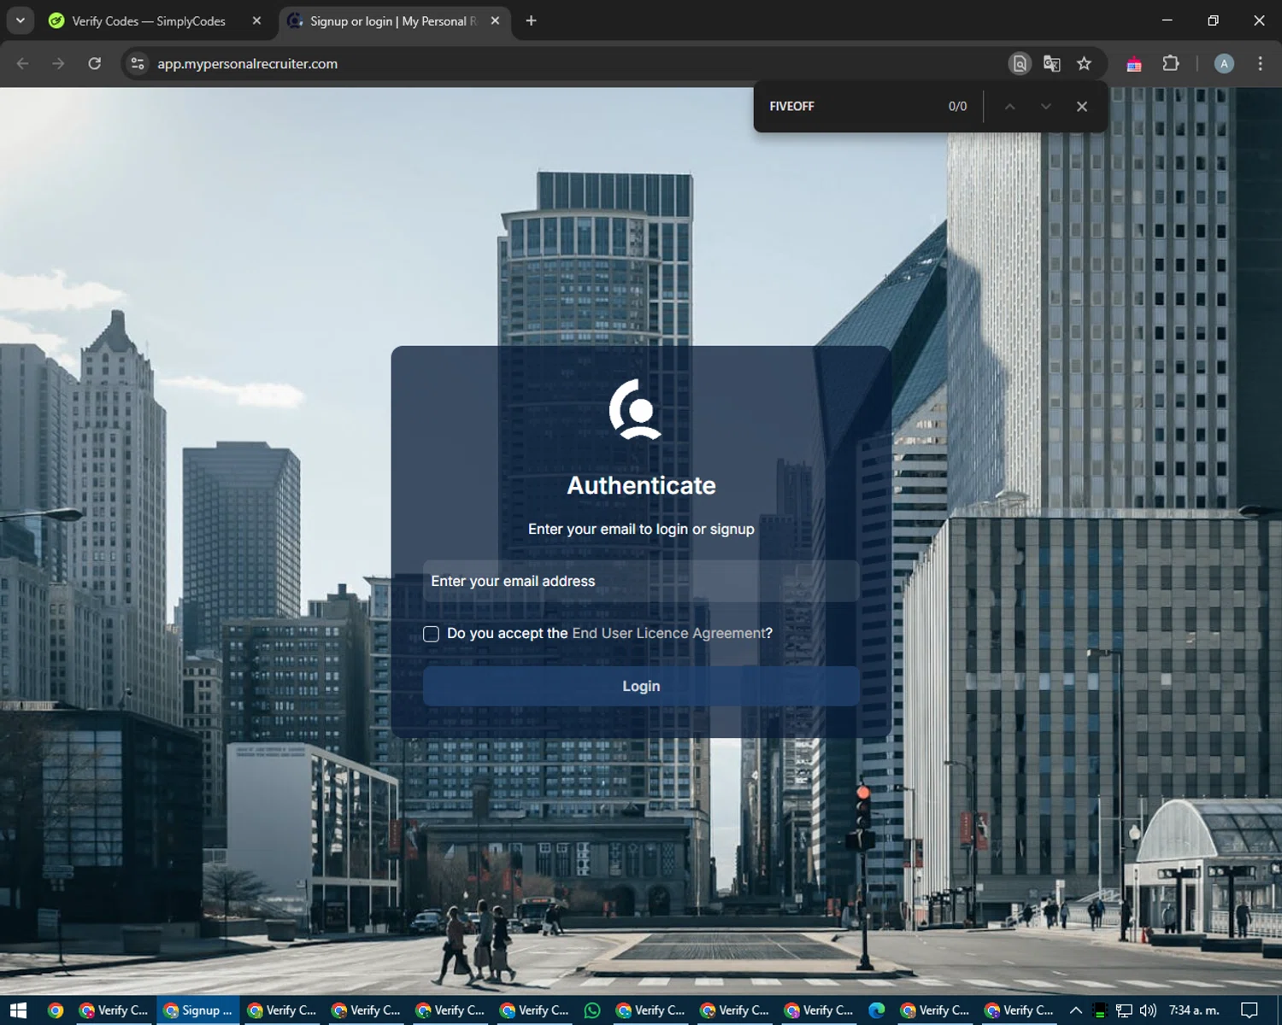The height and width of the screenshot is (1025, 1282).
Task: Click the email address input field
Action: [641, 581]
